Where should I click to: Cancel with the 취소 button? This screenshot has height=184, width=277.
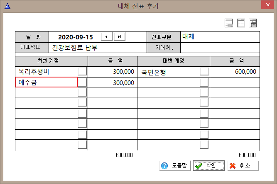pos(243,166)
